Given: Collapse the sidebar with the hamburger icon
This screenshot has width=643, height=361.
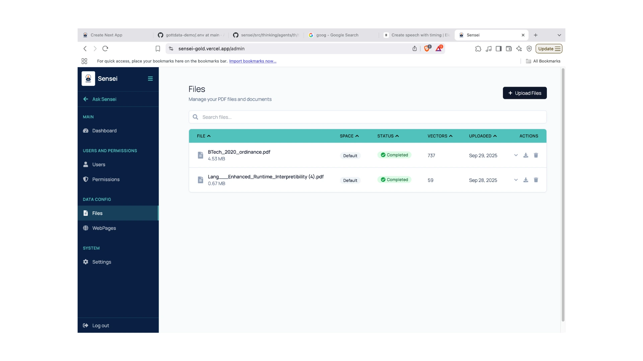Looking at the screenshot, I should point(150,79).
